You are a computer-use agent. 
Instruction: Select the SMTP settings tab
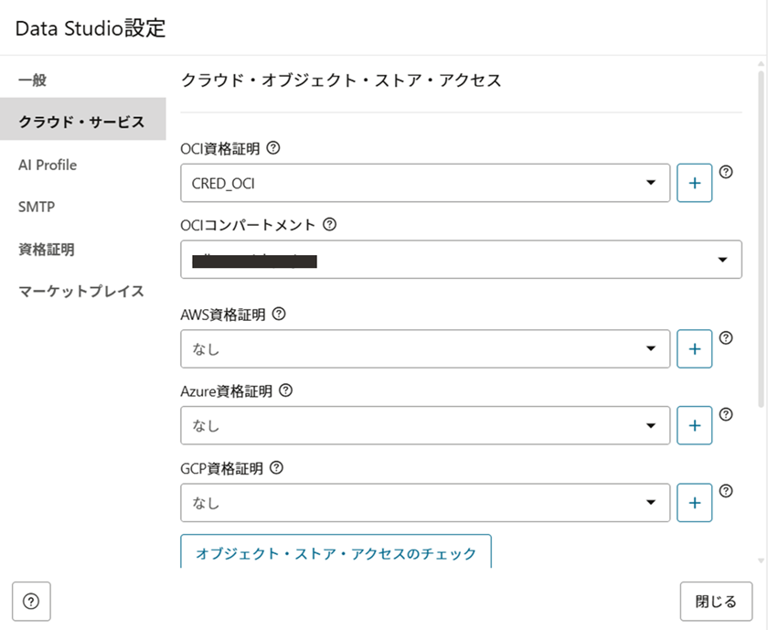(x=37, y=208)
